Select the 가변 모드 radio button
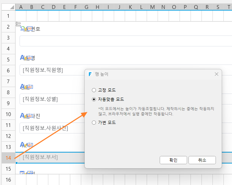Screen dimensions: 232x185 pyautogui.click(x=94, y=123)
